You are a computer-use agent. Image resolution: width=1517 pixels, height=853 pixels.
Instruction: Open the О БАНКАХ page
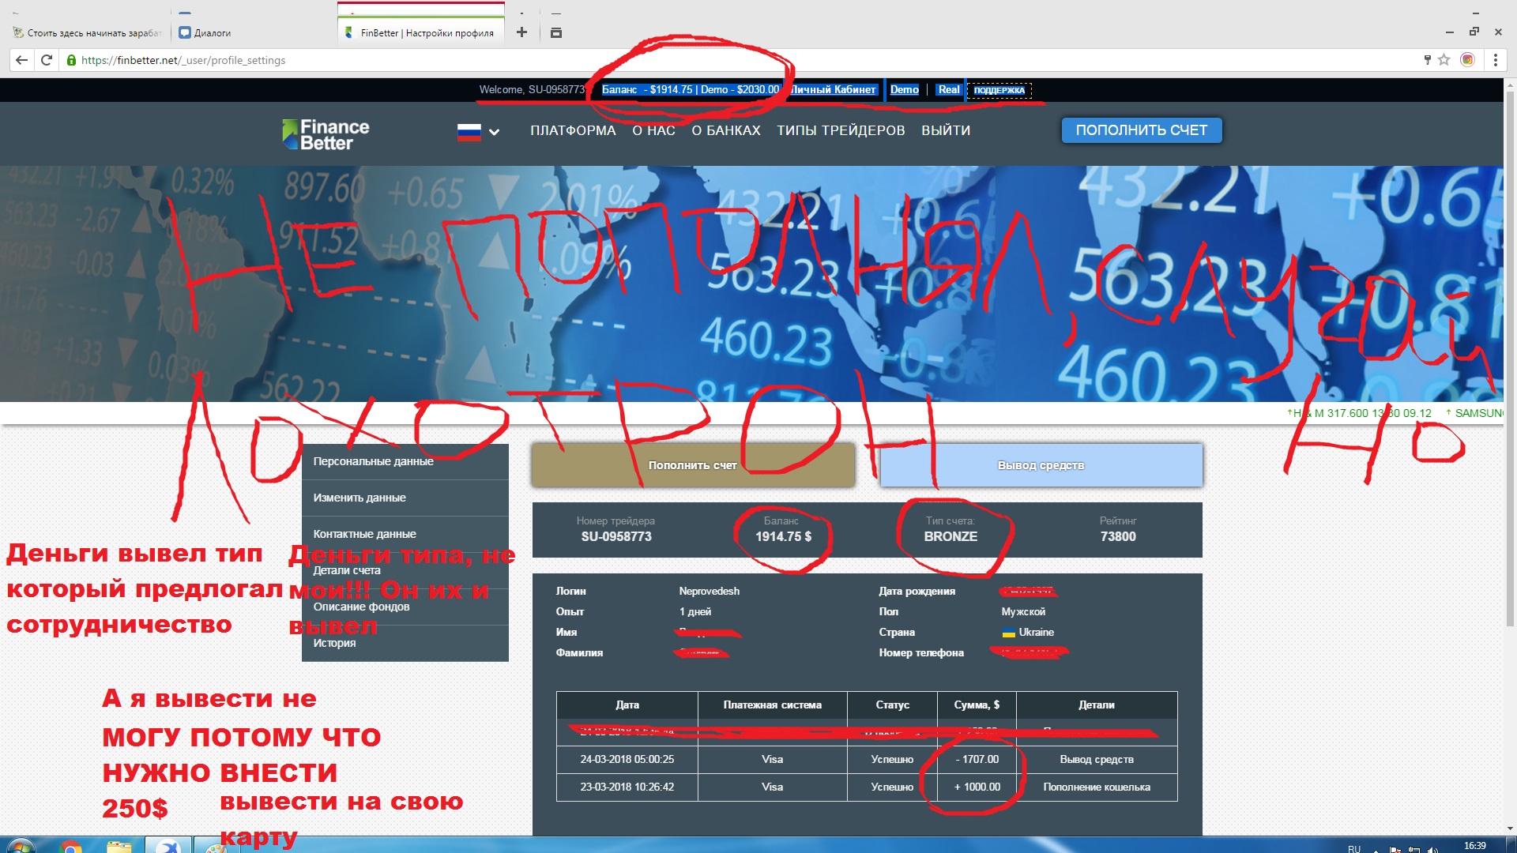tap(725, 130)
